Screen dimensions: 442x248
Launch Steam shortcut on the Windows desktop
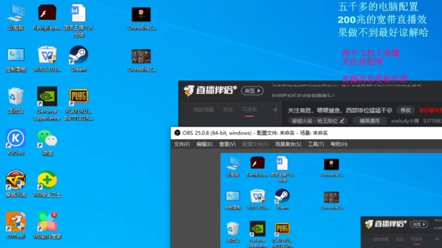[78, 59]
